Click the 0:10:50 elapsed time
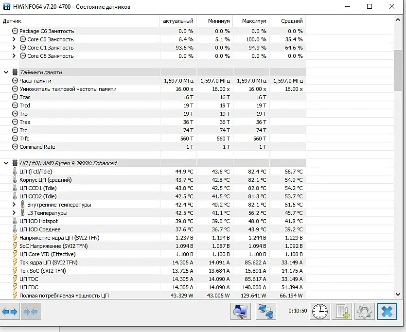Image resolution: width=406 pixels, height=332 pixels. pyautogui.click(x=298, y=311)
